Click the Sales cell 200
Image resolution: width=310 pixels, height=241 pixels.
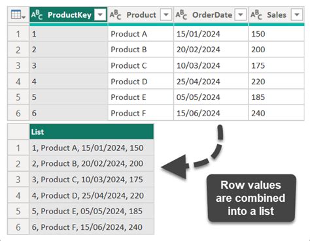coord(277,50)
